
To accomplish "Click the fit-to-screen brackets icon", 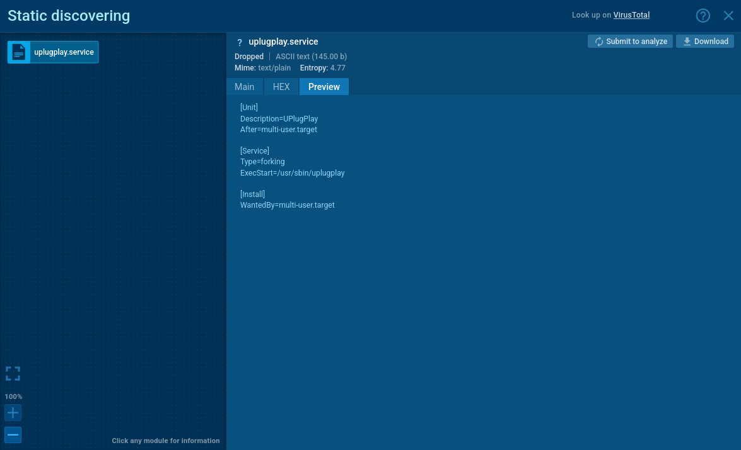I will tap(13, 374).
